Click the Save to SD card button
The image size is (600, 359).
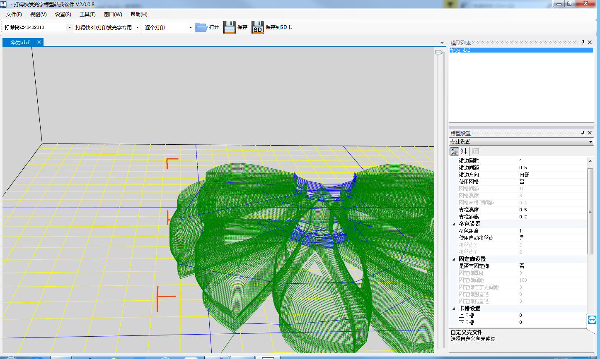272,27
